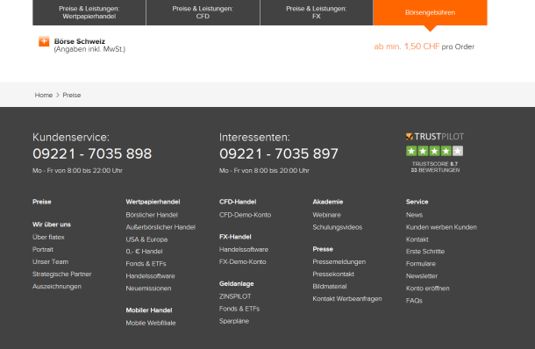Open Unser Team page
The width and height of the screenshot is (535, 349).
[x=50, y=261]
